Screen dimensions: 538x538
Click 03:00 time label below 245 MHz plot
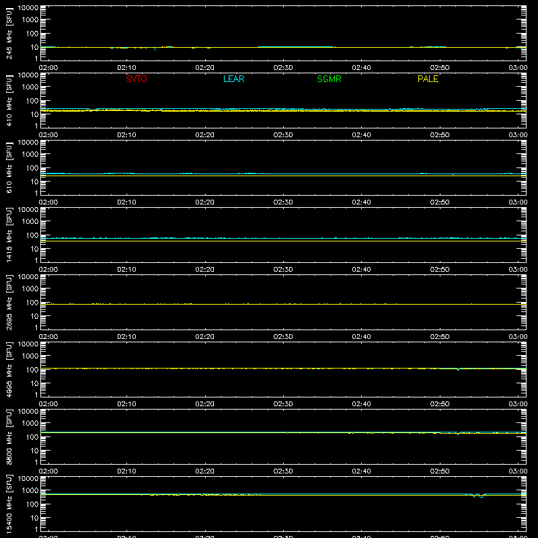(x=518, y=68)
